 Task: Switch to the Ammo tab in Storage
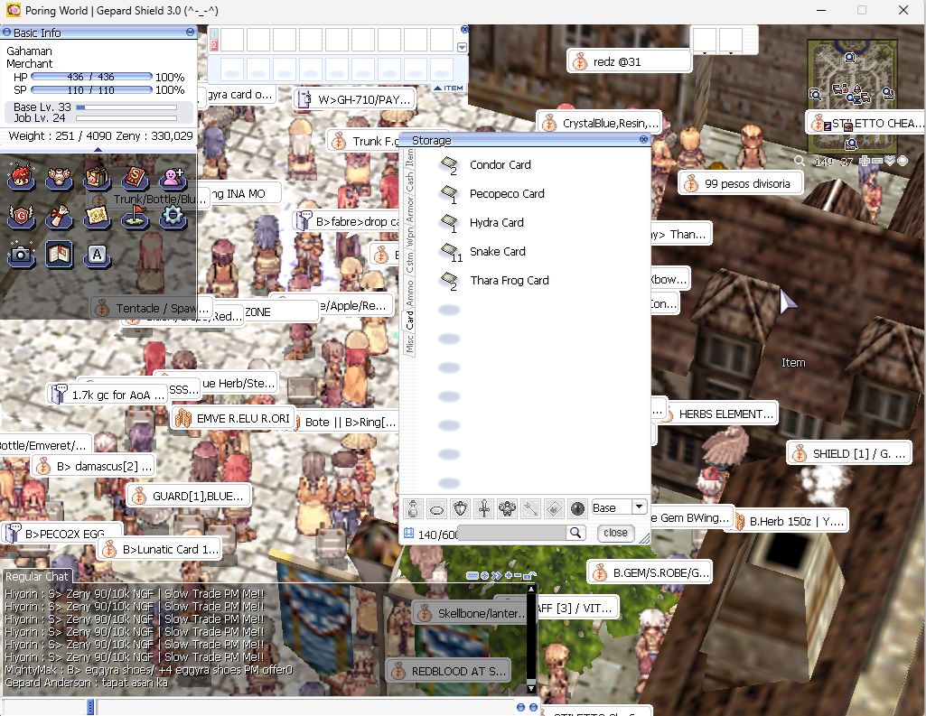tap(409, 293)
